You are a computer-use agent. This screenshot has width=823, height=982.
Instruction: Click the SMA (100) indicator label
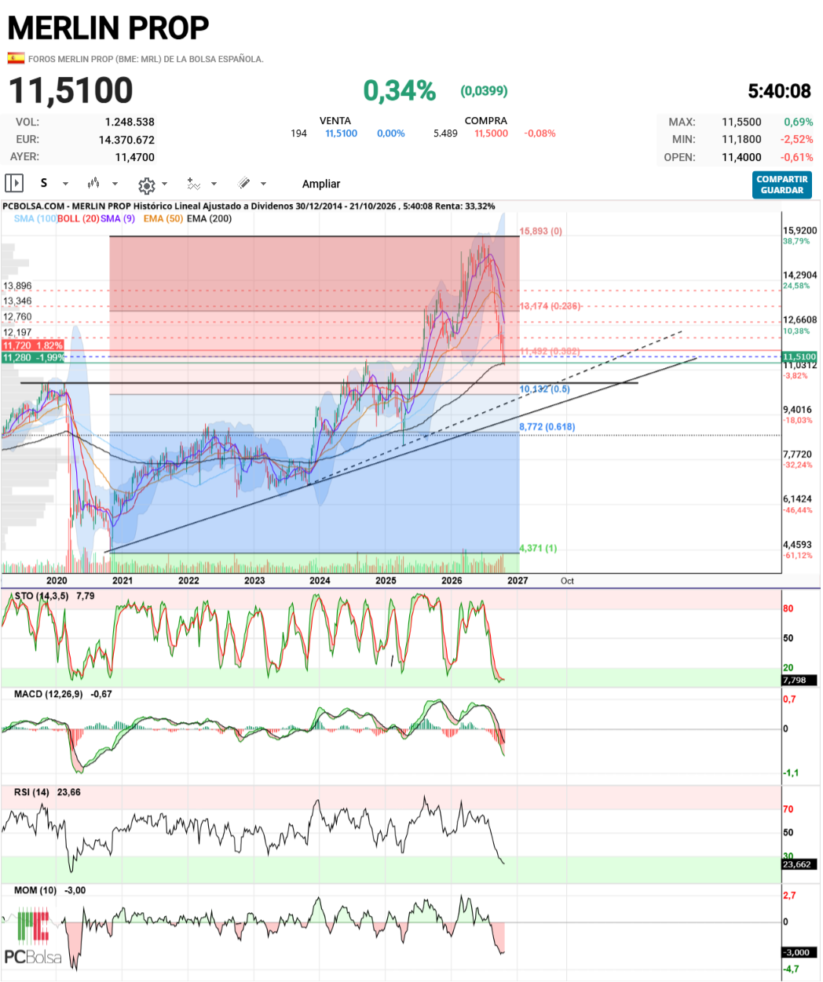coord(35,218)
